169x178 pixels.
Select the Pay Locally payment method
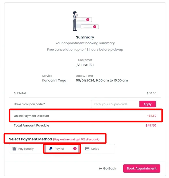[x=26, y=149]
